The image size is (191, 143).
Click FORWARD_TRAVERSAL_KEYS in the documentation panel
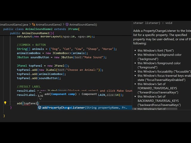pos(157,88)
